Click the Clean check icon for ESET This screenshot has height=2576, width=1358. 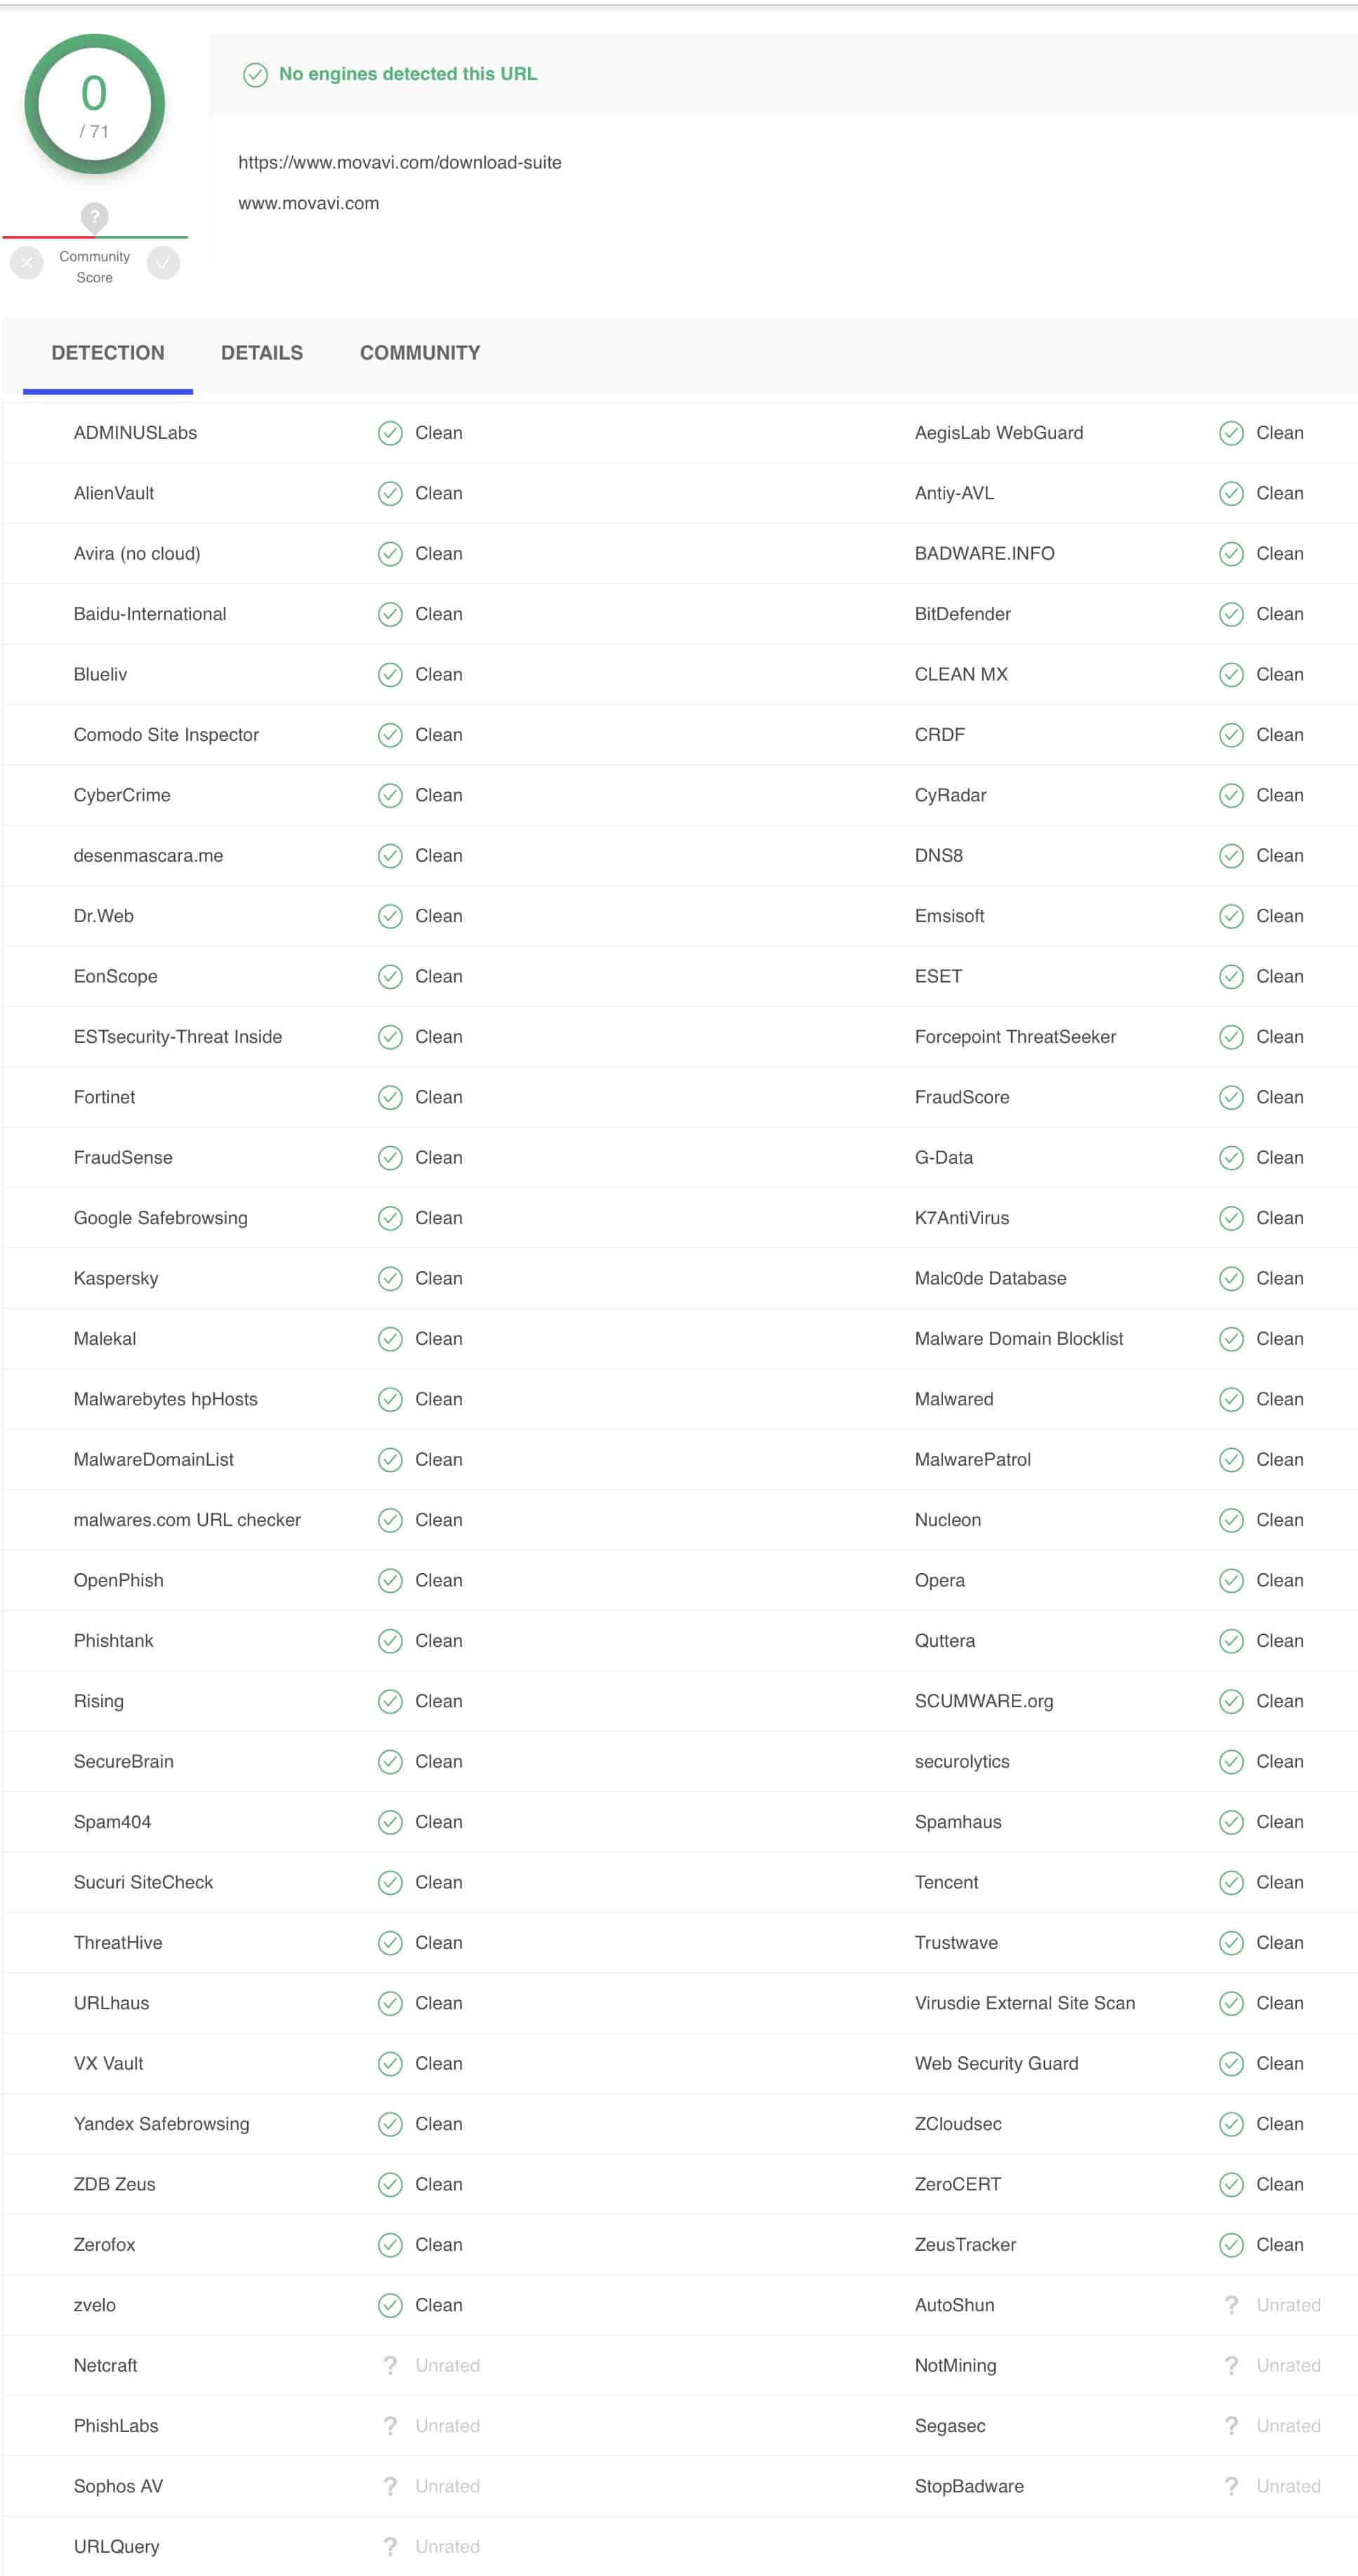pos(1231,976)
